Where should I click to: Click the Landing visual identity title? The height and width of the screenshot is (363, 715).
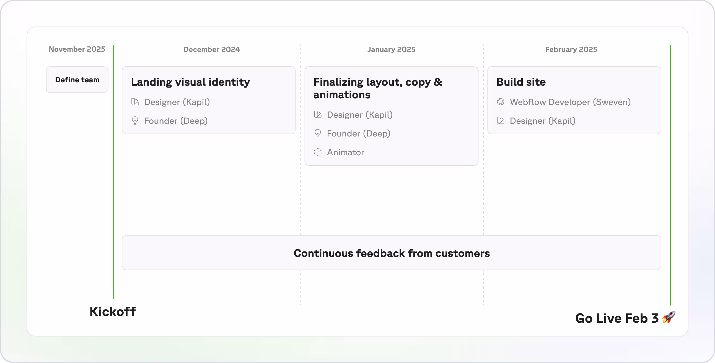pyautogui.click(x=190, y=82)
